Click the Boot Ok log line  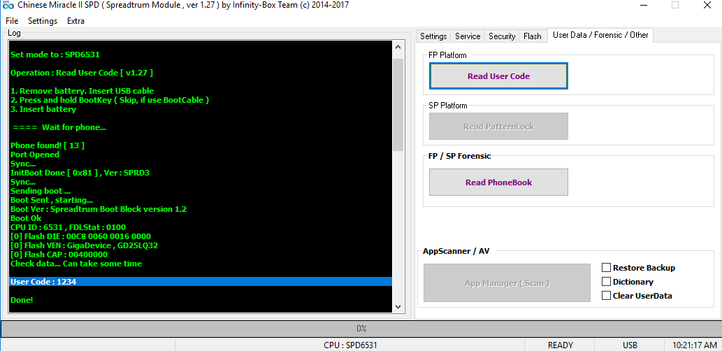26,218
